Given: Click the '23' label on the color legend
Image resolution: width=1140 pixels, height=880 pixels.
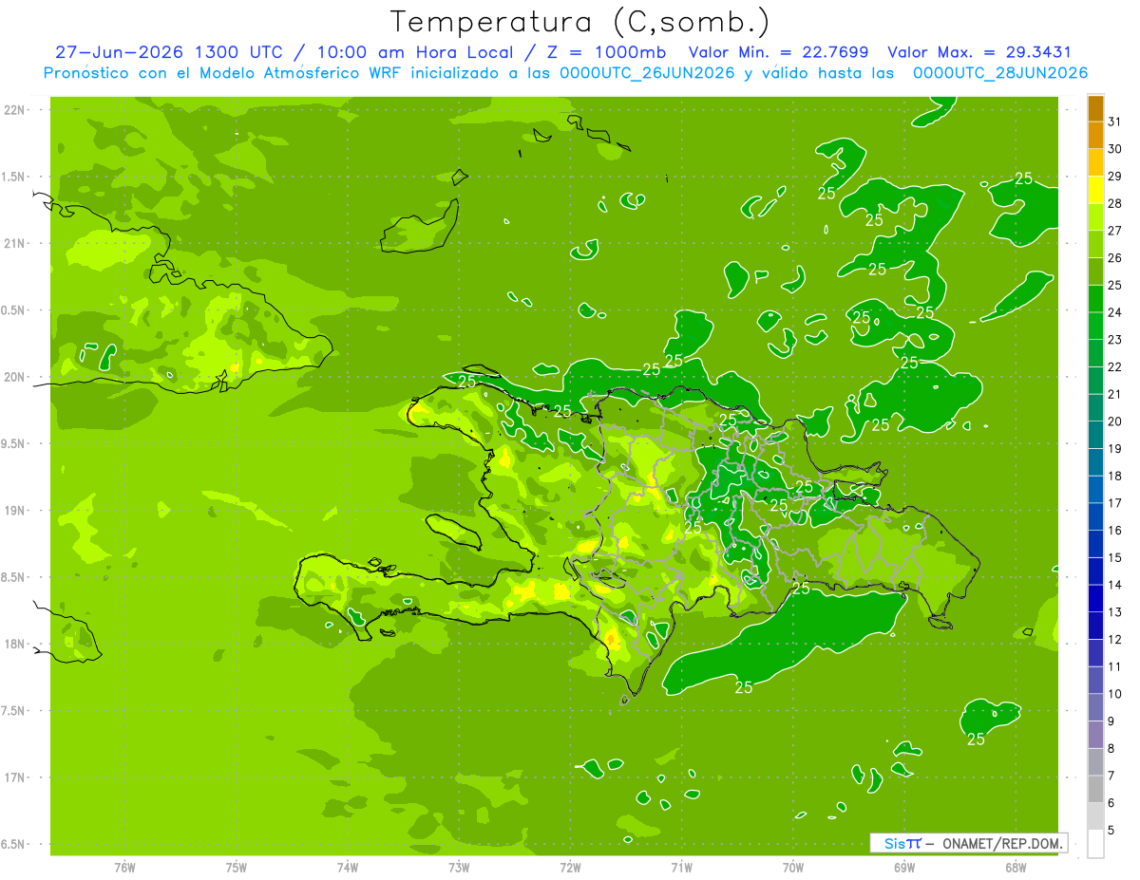Looking at the screenshot, I should pyautogui.click(x=1115, y=340).
